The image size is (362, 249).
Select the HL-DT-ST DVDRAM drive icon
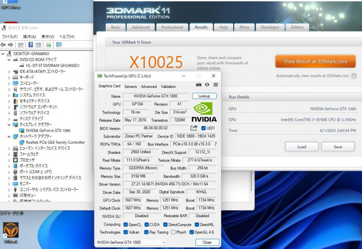click(x=22, y=66)
